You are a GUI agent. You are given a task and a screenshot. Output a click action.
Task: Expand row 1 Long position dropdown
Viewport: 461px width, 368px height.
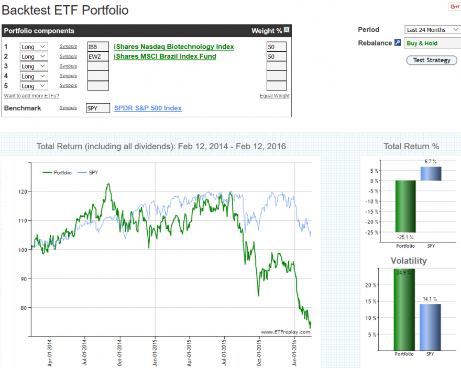pos(34,47)
